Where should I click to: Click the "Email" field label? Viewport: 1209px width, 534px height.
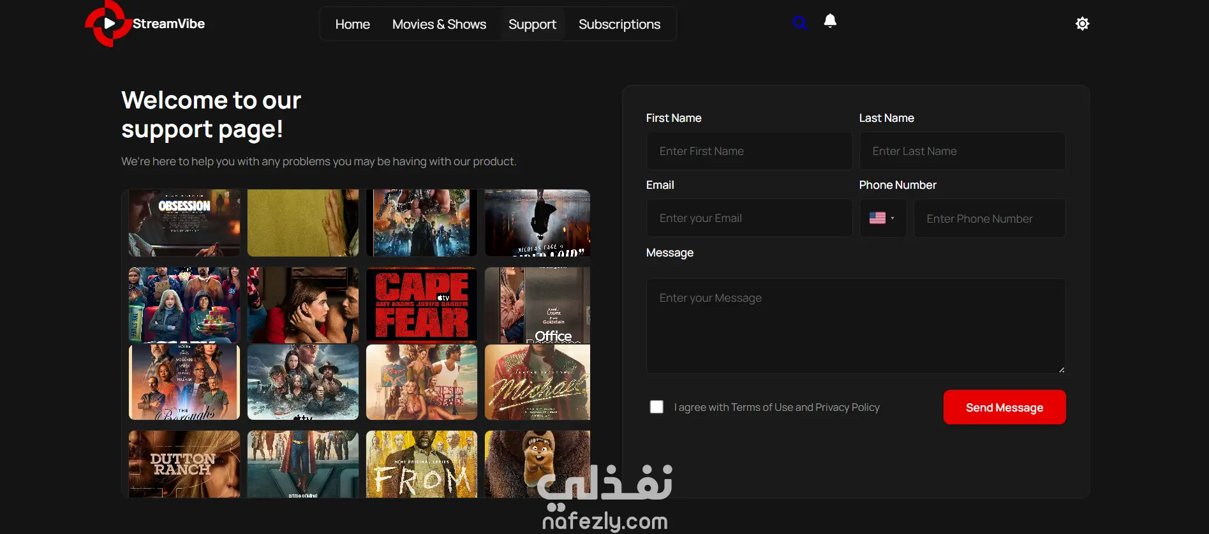660,185
